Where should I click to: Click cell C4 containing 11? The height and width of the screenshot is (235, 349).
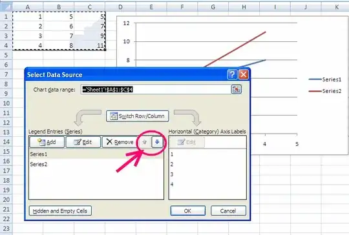(90, 46)
